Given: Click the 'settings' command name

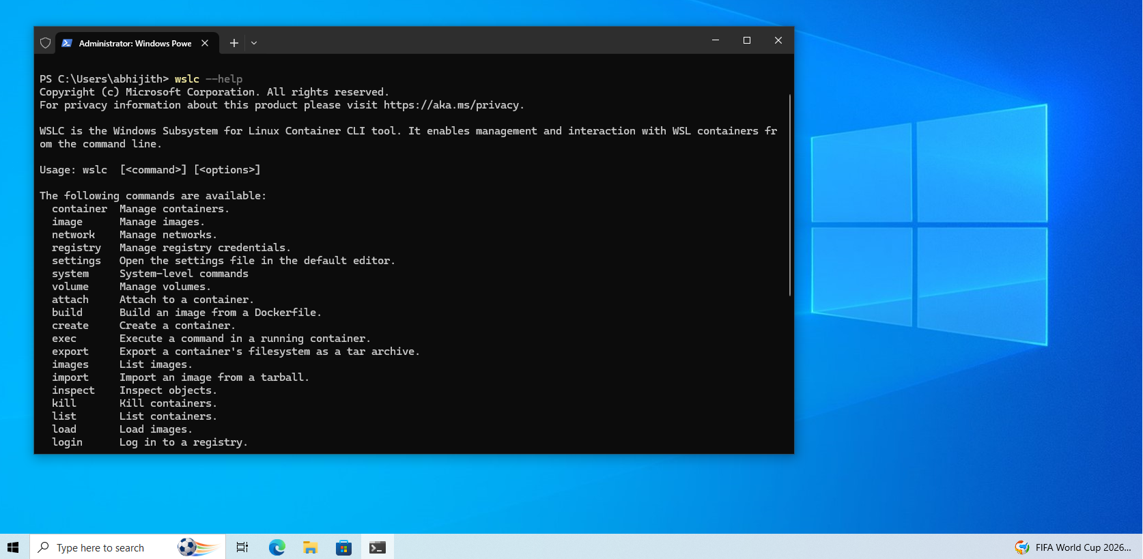Looking at the screenshot, I should pos(76,261).
